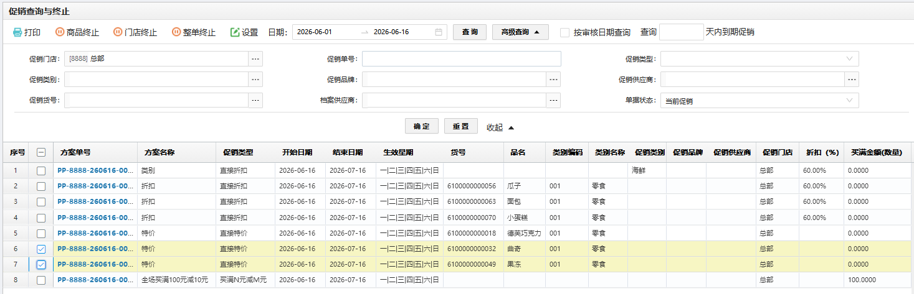Click the 促销单号 input field

[462, 59]
